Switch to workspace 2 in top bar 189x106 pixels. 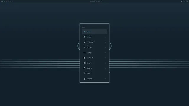click(x=6, y=1)
